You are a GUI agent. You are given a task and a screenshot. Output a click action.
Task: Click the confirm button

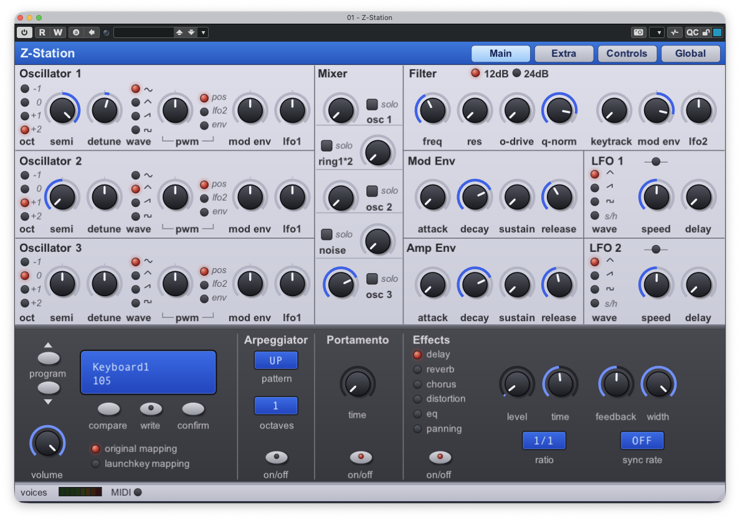pos(193,408)
